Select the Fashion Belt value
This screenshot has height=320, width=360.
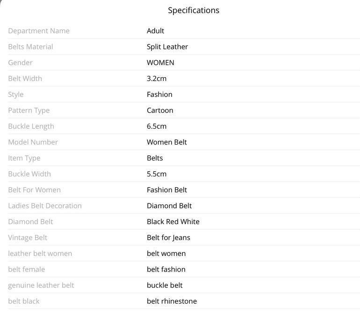point(167,190)
